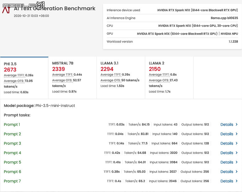
Task: Click the chevron arrow in Prompt 6 row
Action: coord(237,172)
